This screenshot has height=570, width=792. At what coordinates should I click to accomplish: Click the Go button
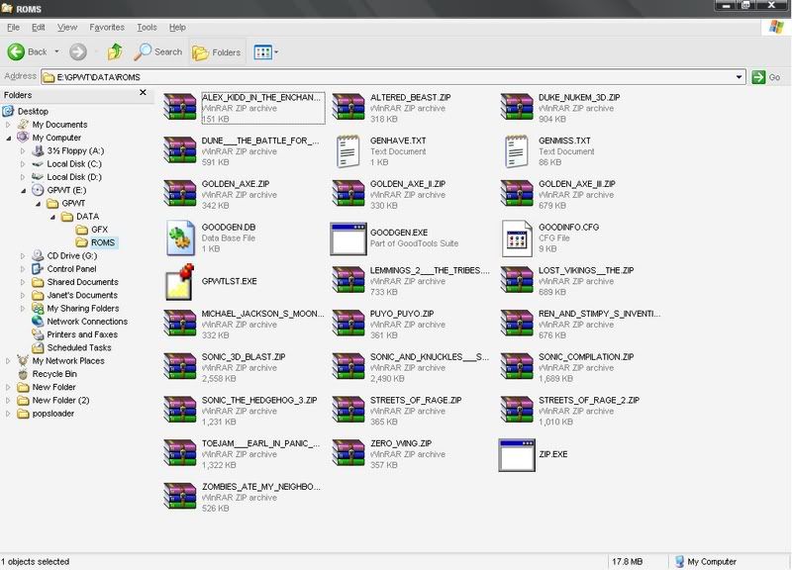(765, 77)
